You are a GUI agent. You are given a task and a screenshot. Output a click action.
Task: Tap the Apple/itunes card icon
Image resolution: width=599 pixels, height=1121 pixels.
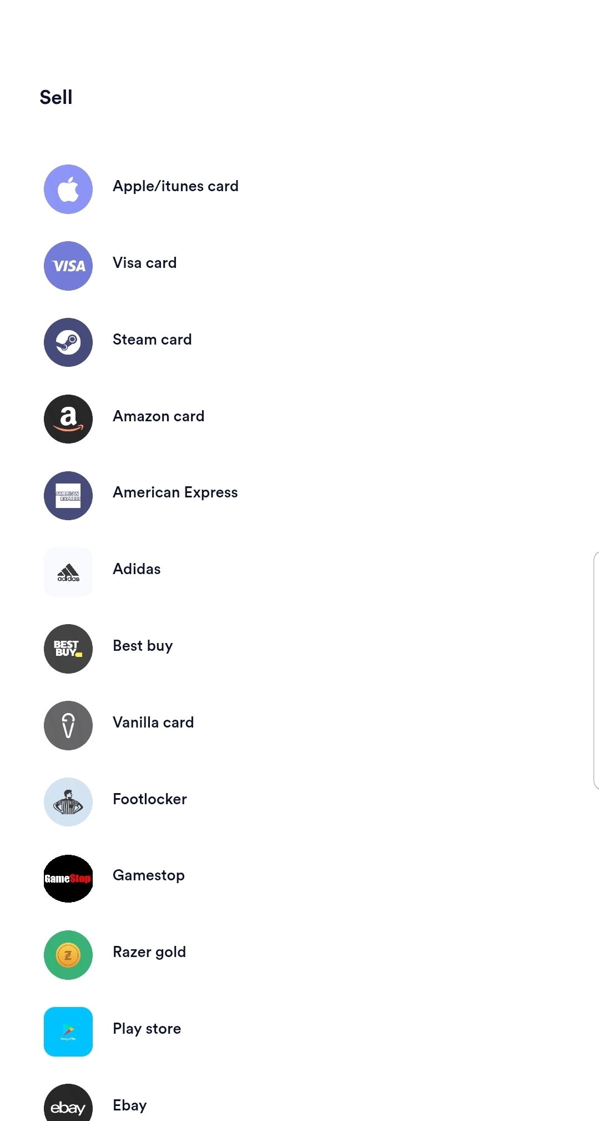pos(68,189)
